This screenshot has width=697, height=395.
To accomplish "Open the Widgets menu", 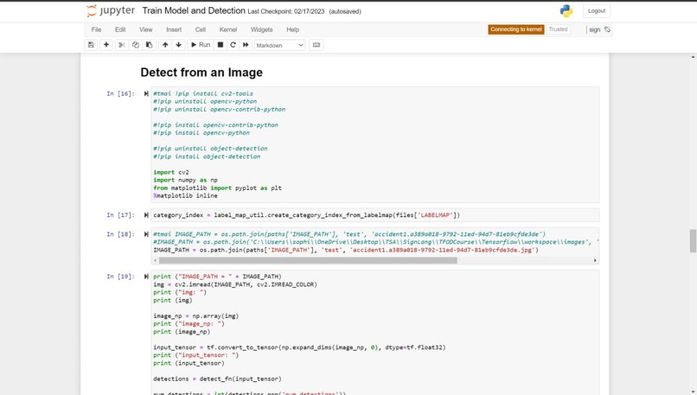I will pyautogui.click(x=261, y=29).
